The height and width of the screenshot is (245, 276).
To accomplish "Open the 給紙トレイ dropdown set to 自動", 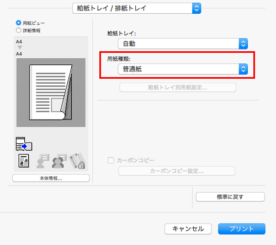I will tap(183, 43).
